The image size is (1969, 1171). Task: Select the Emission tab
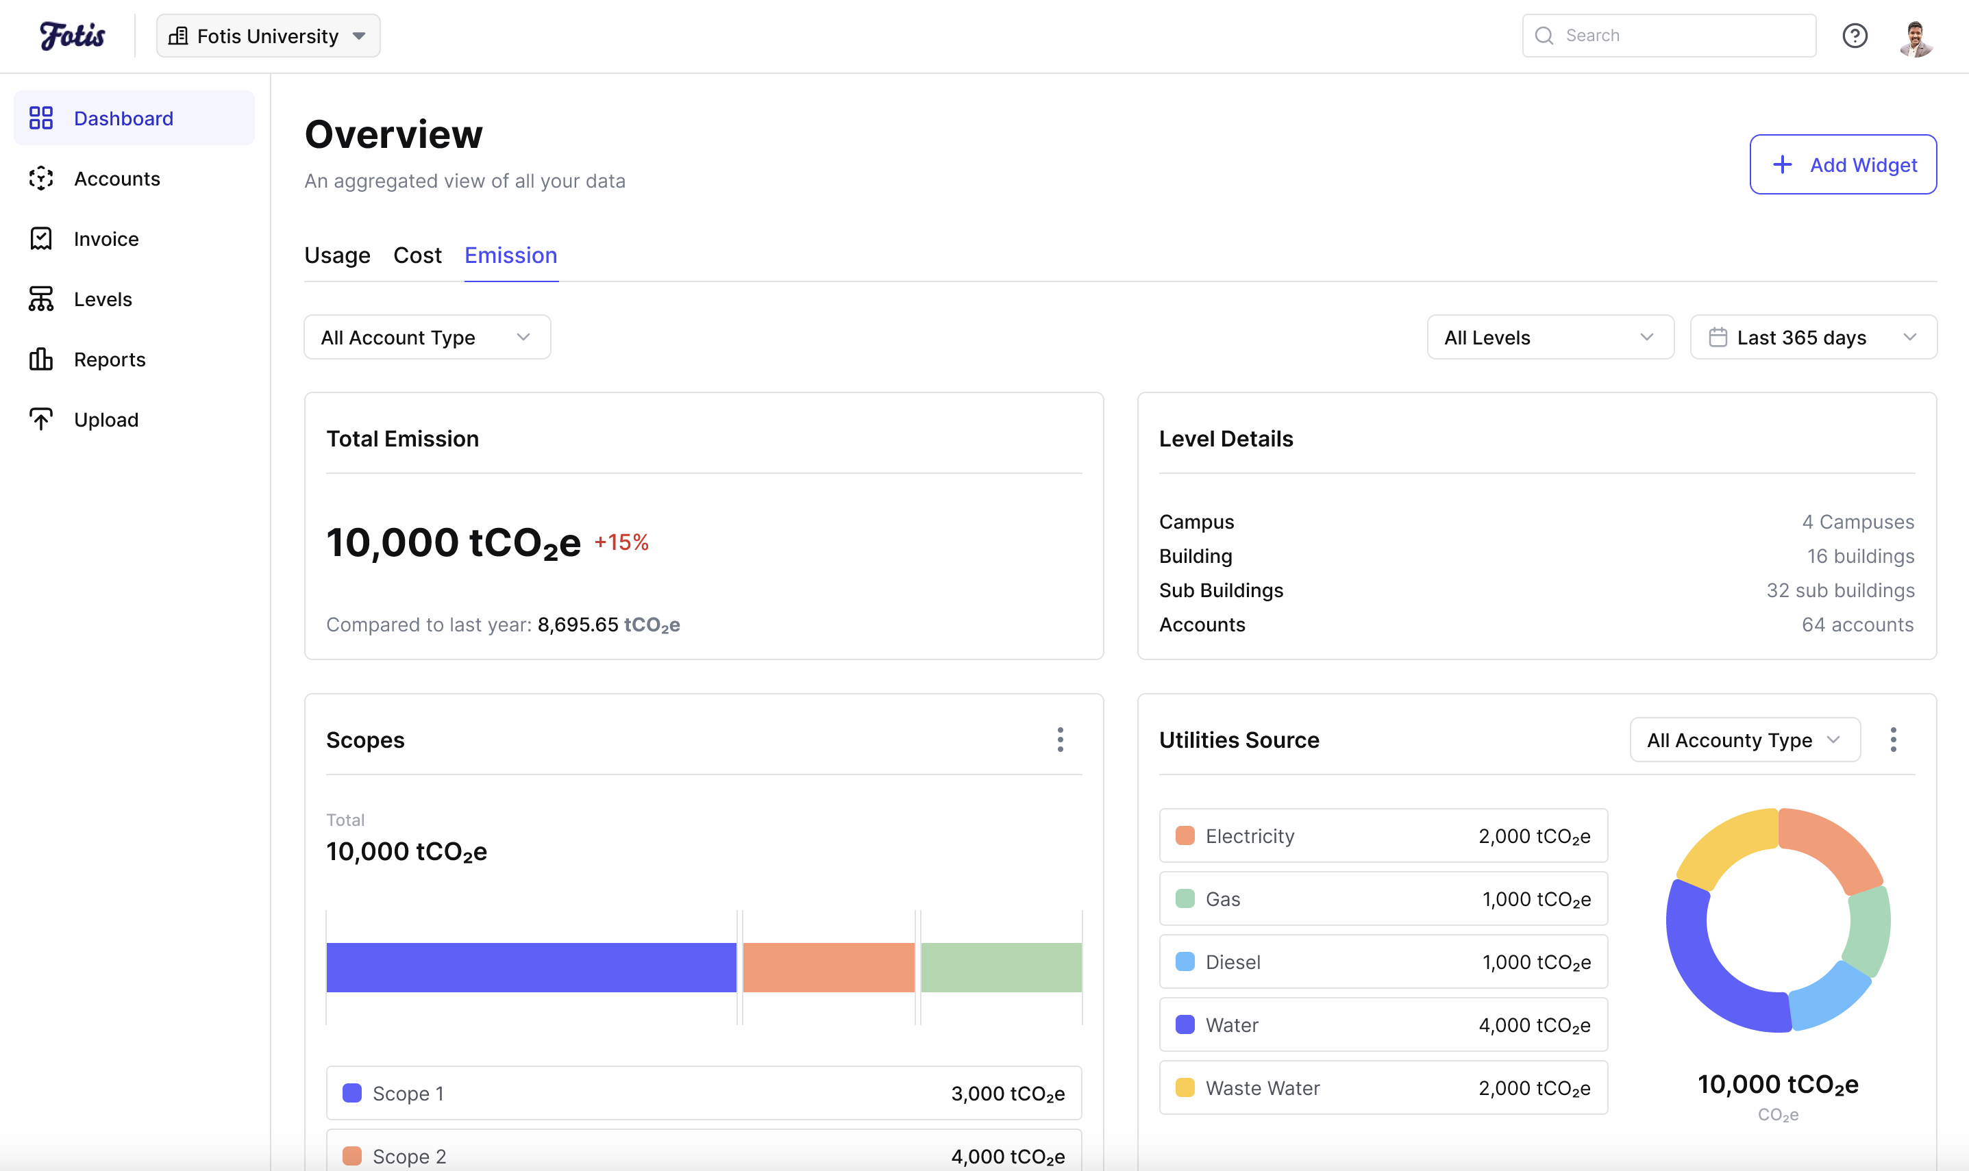(510, 255)
